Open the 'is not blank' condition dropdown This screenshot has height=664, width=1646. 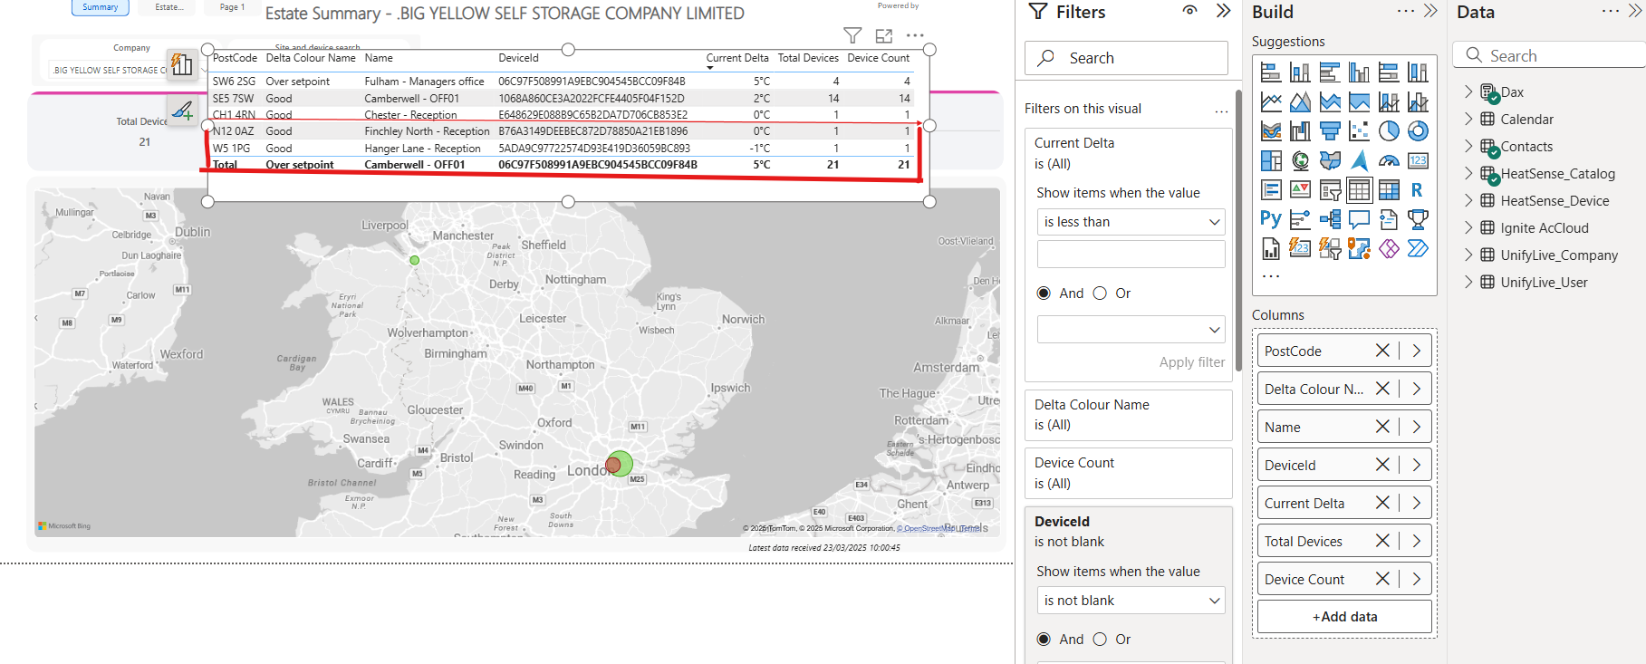click(x=1131, y=601)
